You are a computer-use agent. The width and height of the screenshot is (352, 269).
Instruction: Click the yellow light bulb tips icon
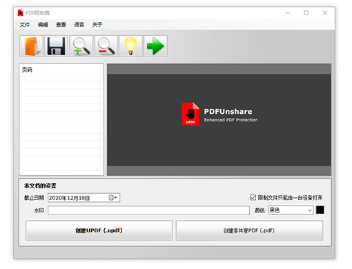pyautogui.click(x=130, y=46)
